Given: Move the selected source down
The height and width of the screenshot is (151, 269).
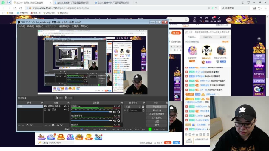Looking at the screenshot, I should pos(61,125).
